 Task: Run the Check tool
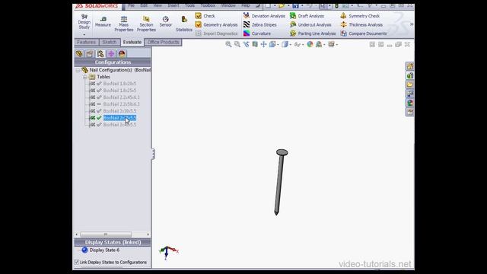coord(205,16)
